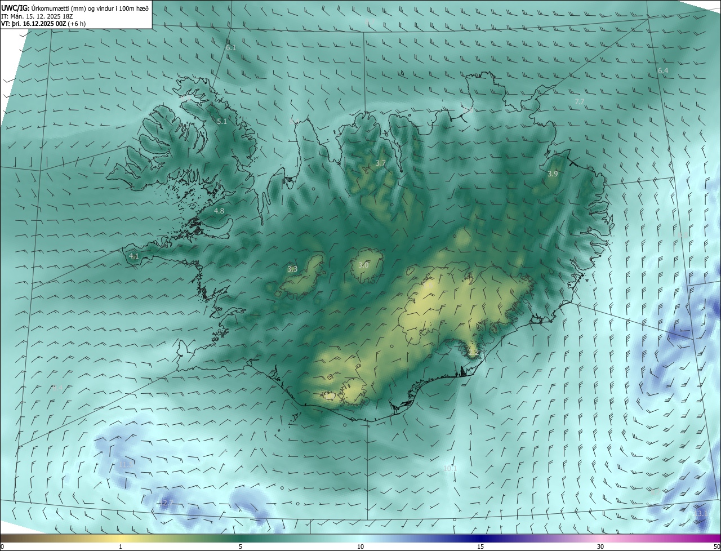Image resolution: width=721 pixels, height=551 pixels.
Task: Click the 15 tick label on the color scale
Action: pos(480,546)
